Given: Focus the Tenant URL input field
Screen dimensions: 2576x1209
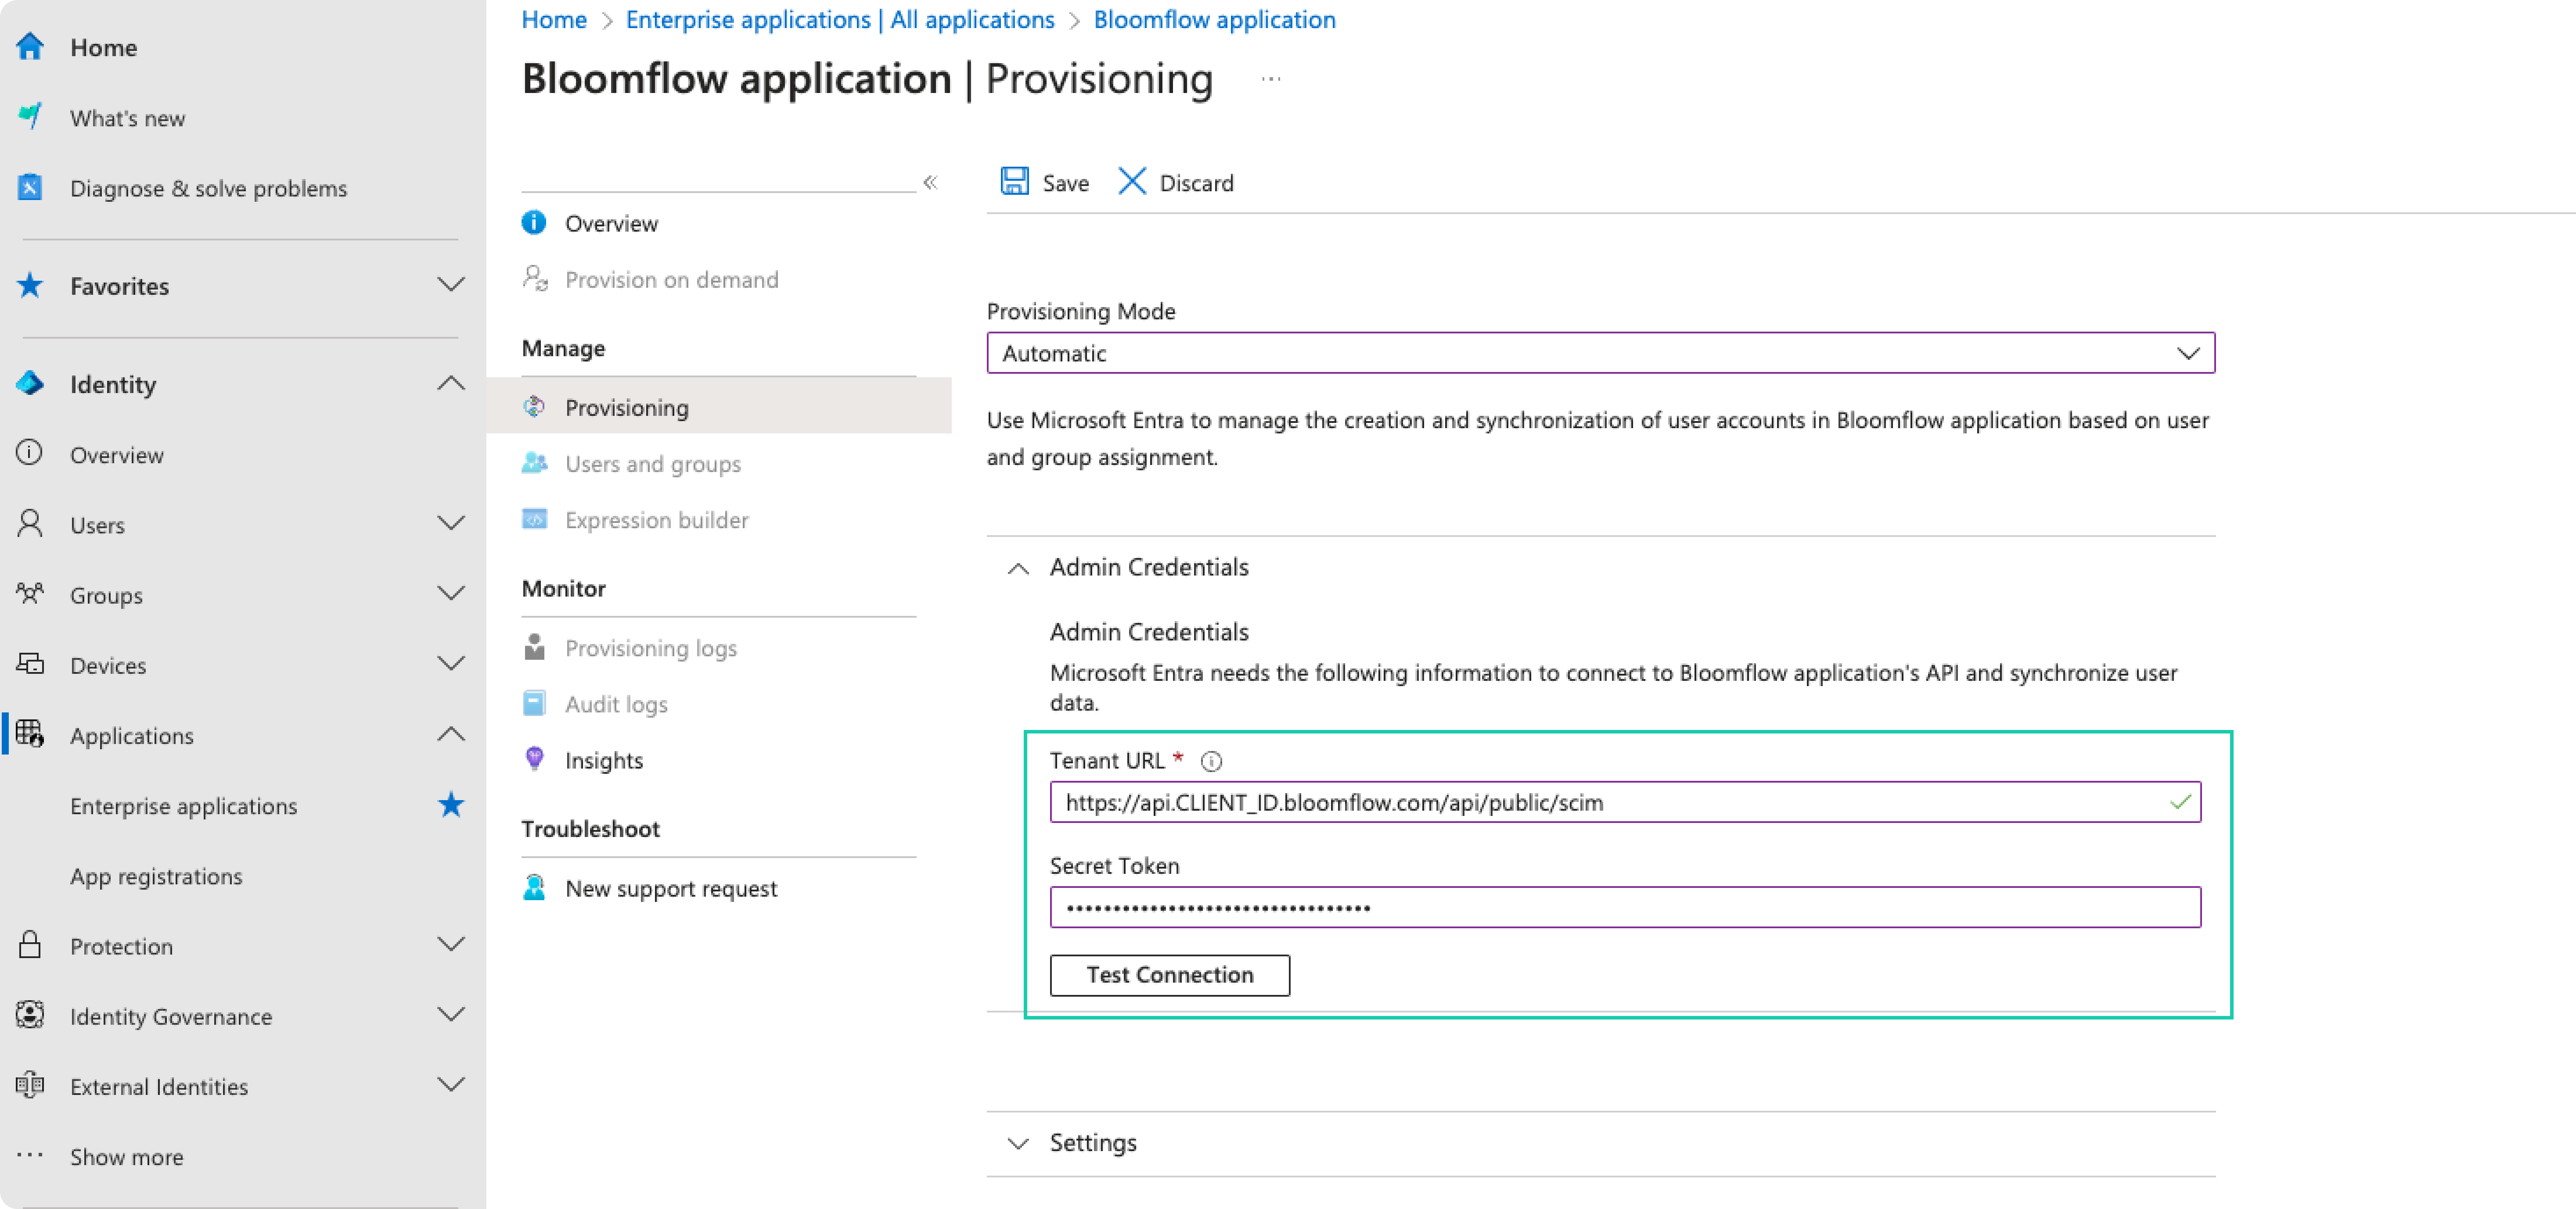Looking at the screenshot, I should [1625, 802].
